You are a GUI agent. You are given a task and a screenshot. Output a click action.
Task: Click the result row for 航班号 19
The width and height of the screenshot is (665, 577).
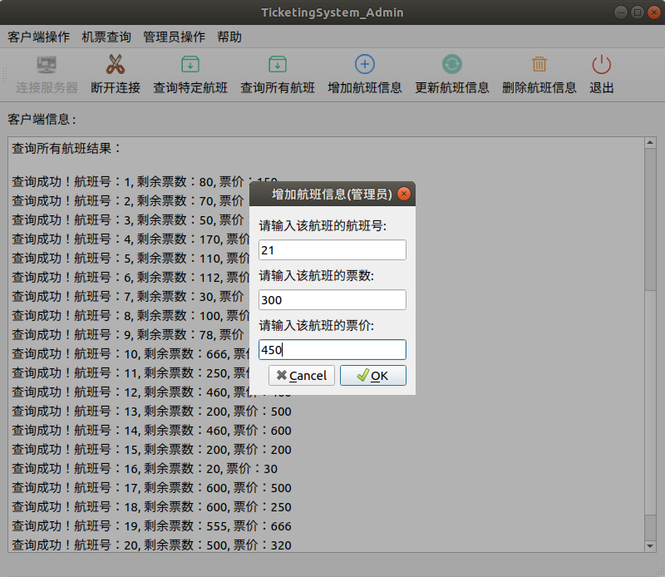[151, 525]
